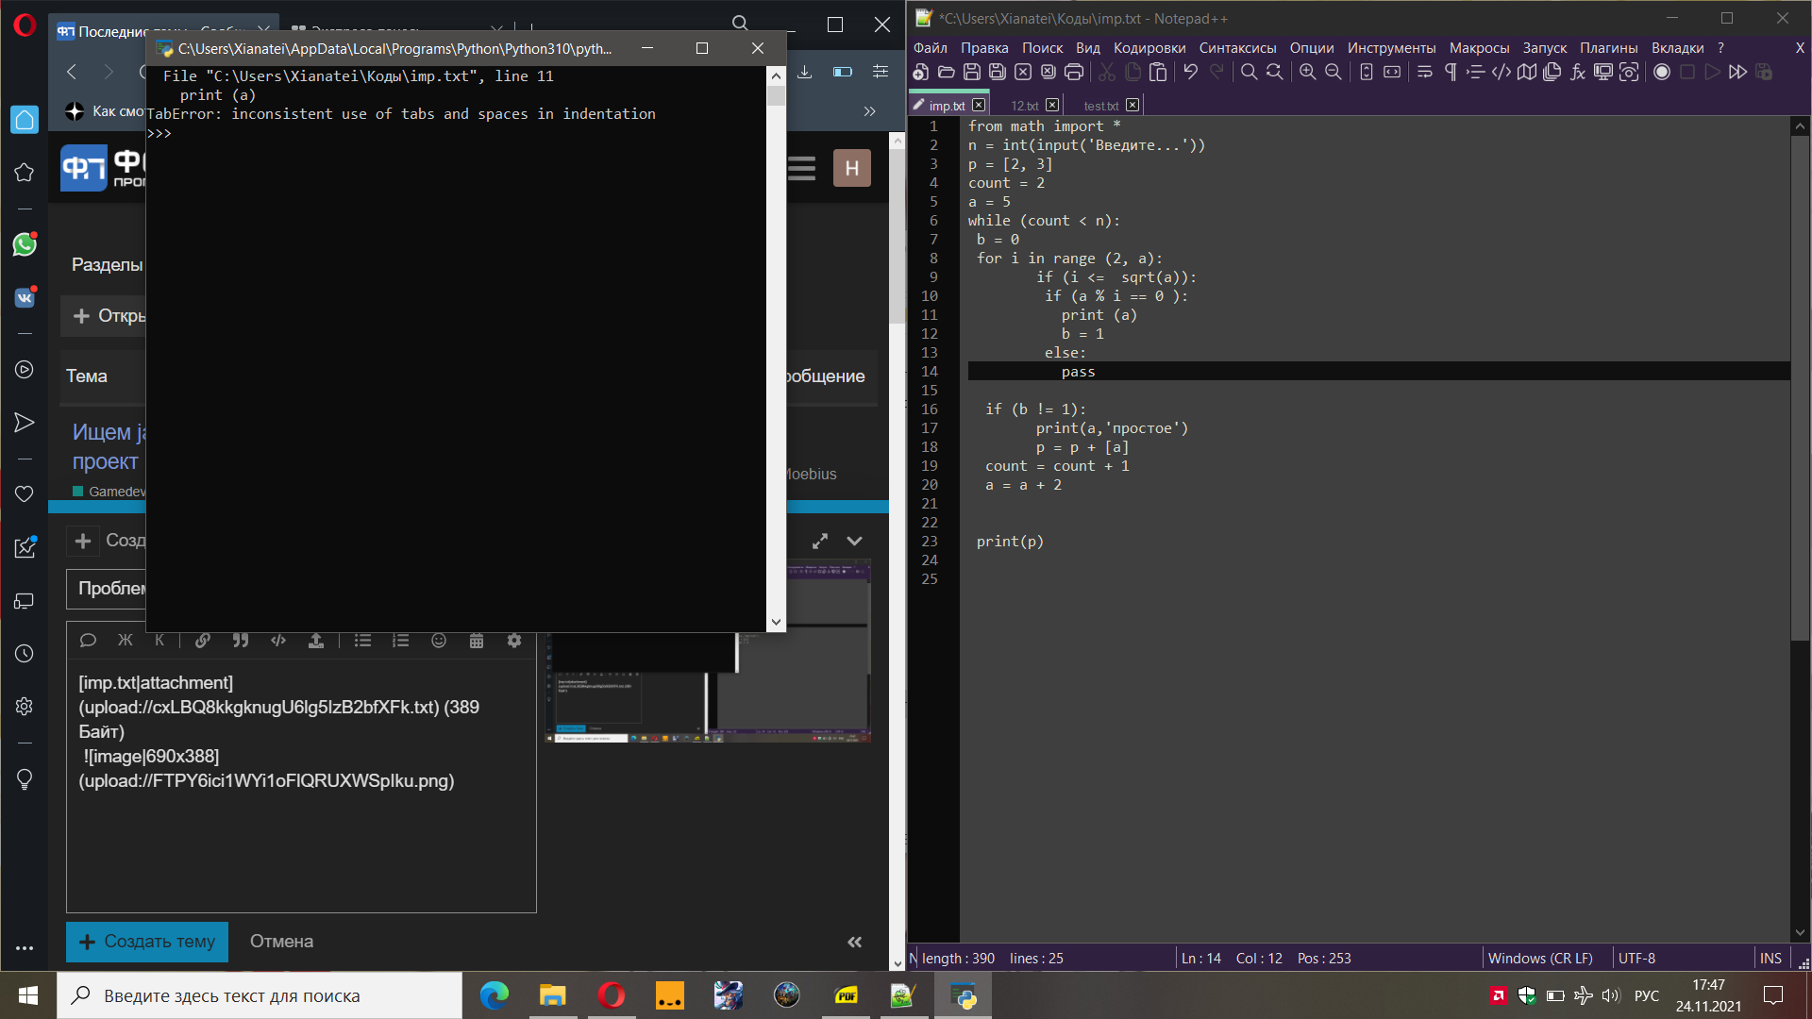This screenshot has height=1019, width=1812.
Task: Open Function List fx icon
Action: [x=1578, y=72]
